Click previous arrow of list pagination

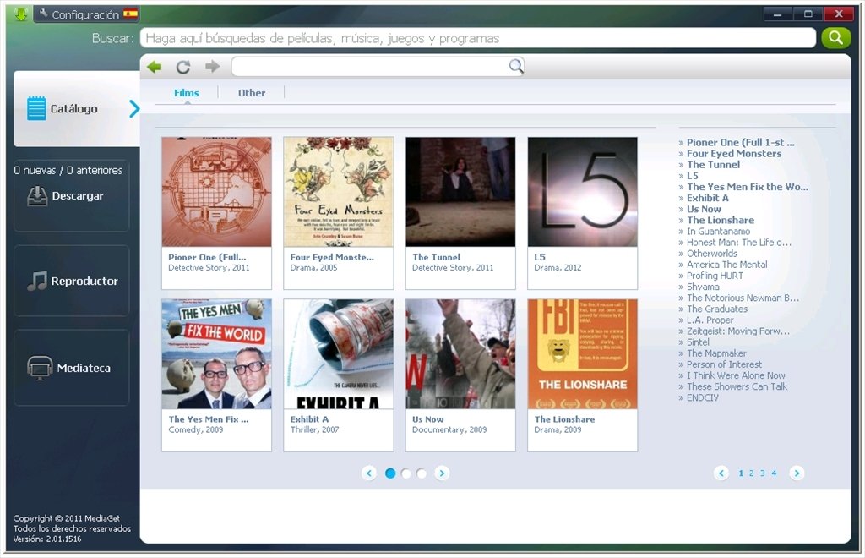click(721, 473)
